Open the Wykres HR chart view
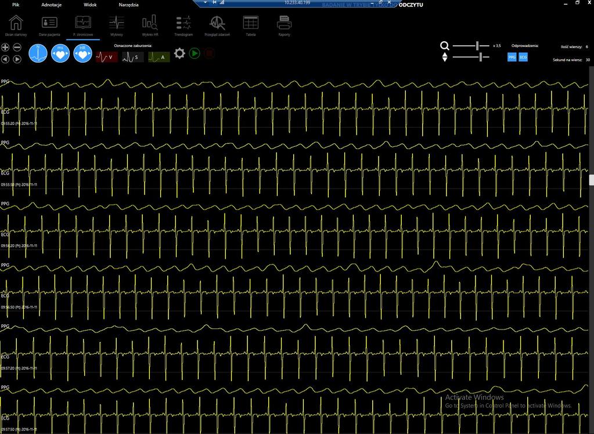The height and width of the screenshot is (434, 594). [150, 26]
